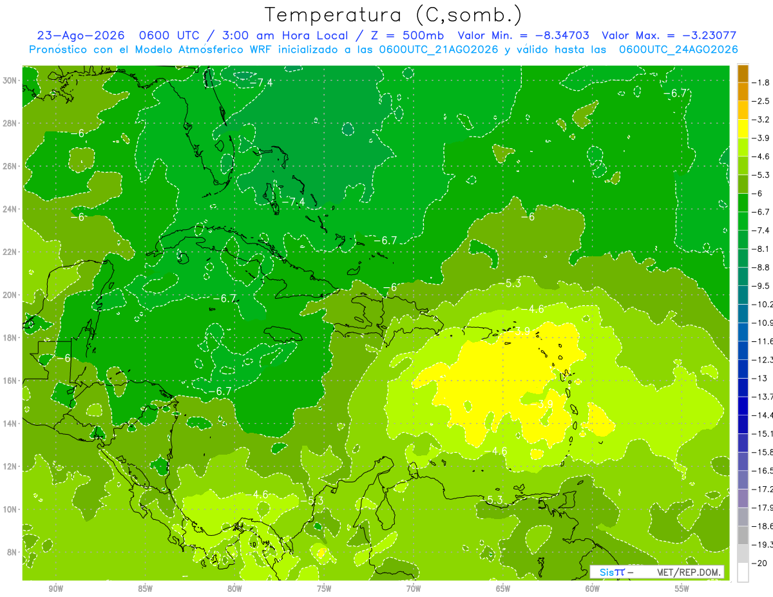Pick the teal swatch between -9.5 and -10.2

coord(743,295)
